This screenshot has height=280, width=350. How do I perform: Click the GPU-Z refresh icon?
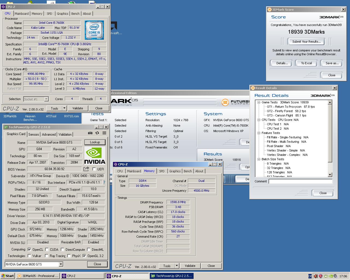tap(97, 133)
